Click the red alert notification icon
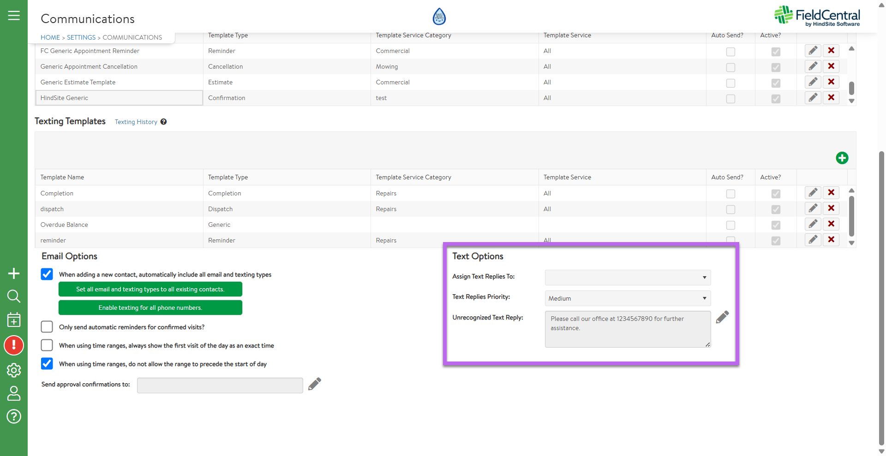Viewport: 886px width, 456px height. pyautogui.click(x=14, y=345)
